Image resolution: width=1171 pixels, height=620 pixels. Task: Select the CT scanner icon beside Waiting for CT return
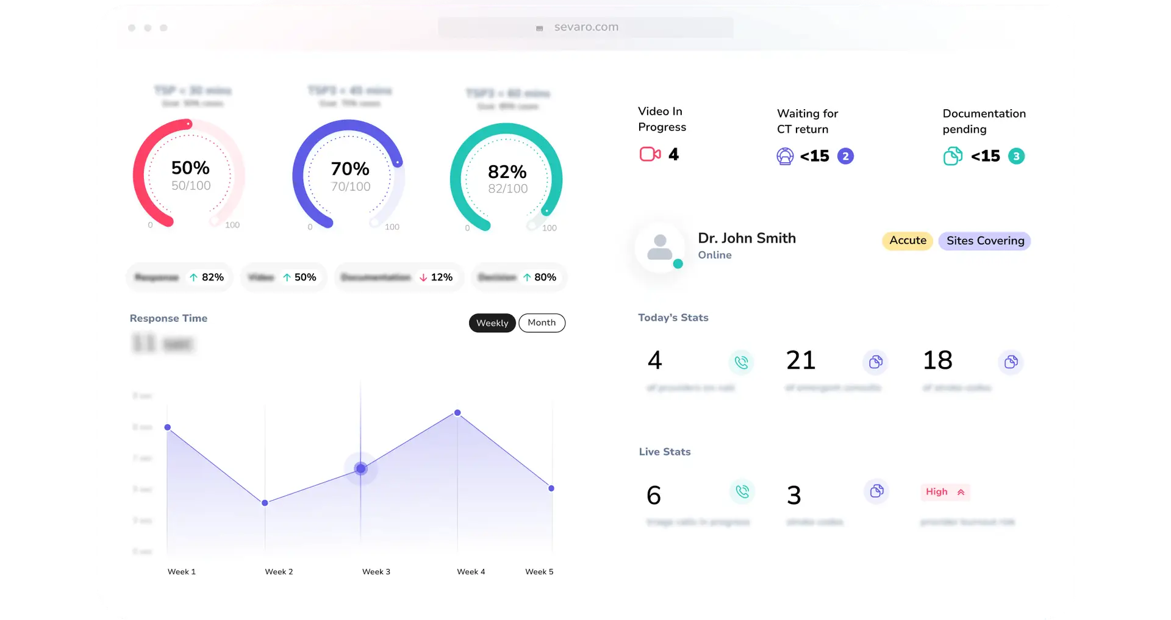click(786, 156)
